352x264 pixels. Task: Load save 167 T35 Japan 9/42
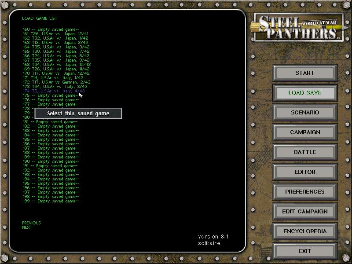click(56, 60)
